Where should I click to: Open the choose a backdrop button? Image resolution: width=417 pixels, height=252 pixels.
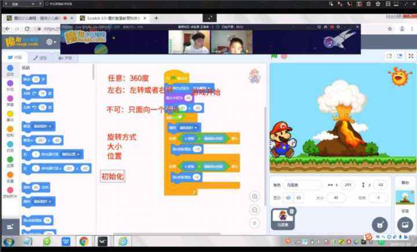[405, 225]
